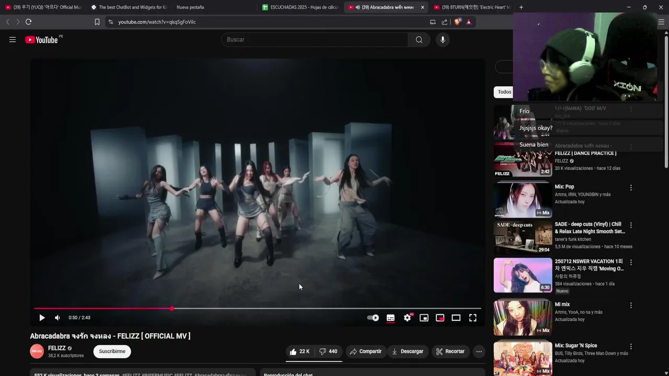
Task: Click the Brave Rewards triangle icon
Action: coord(469,22)
